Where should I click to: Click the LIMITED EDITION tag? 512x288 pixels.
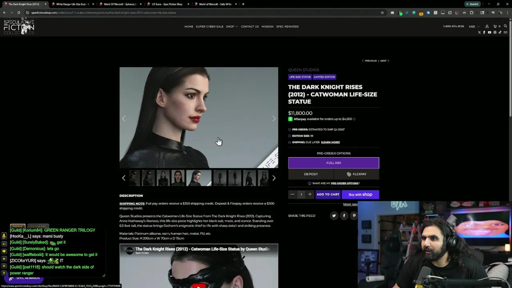point(324,77)
